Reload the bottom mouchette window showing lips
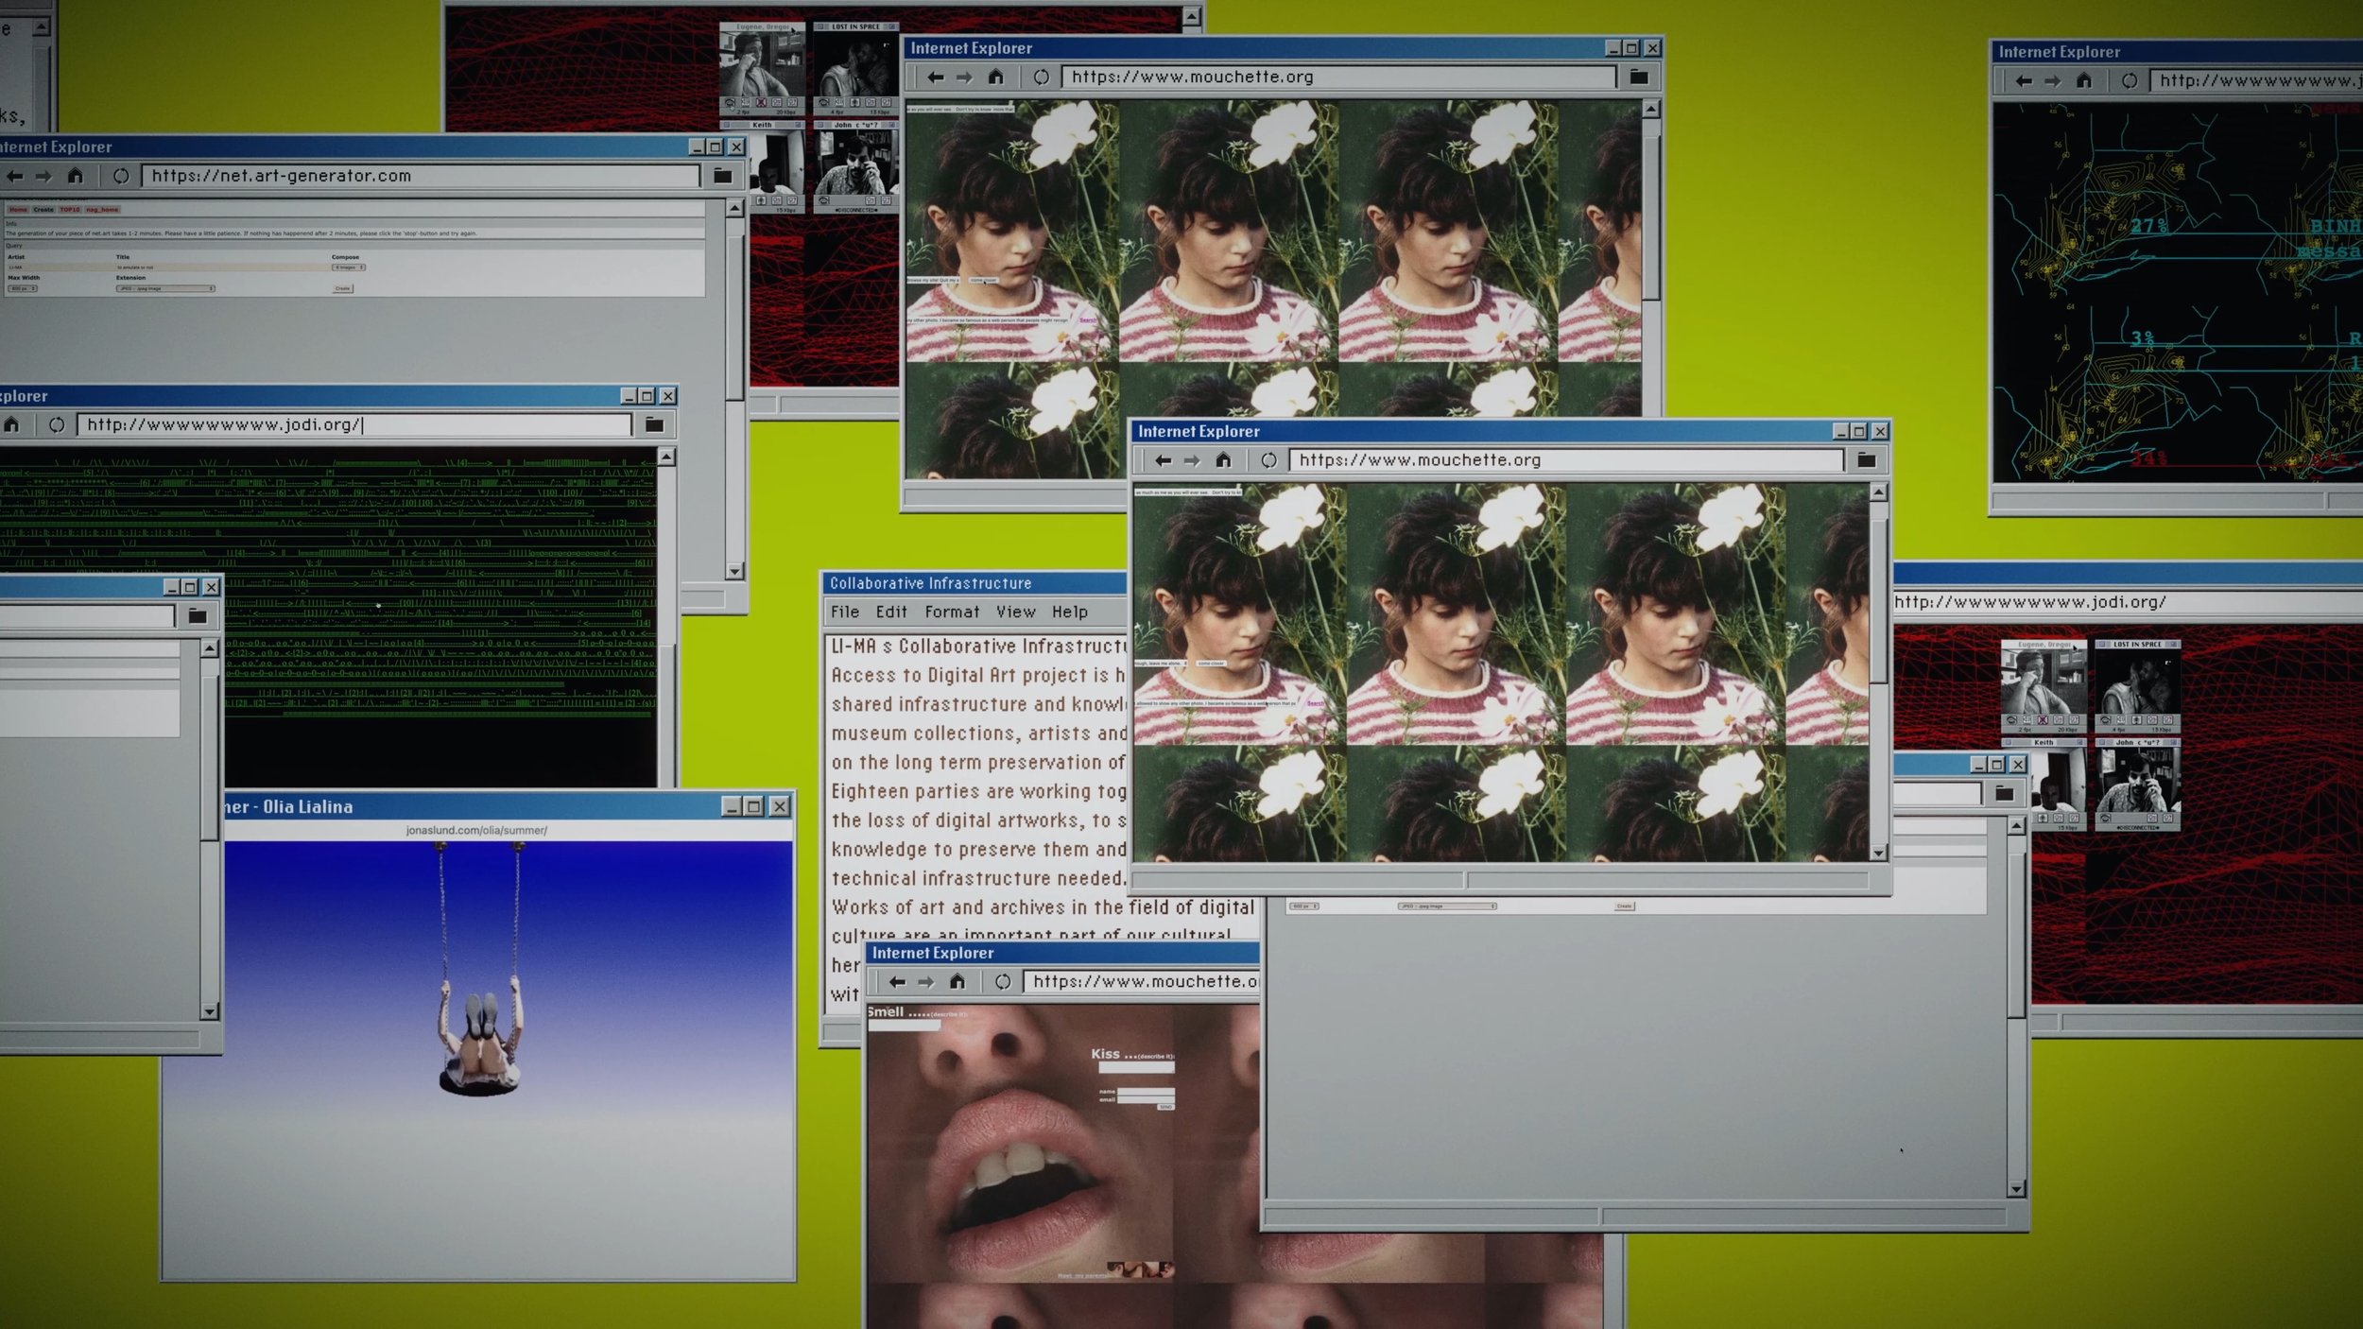The image size is (2363, 1329). click(x=1003, y=982)
